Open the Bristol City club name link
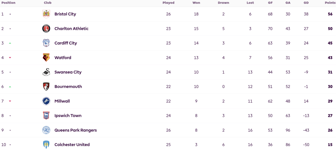 coord(65,14)
